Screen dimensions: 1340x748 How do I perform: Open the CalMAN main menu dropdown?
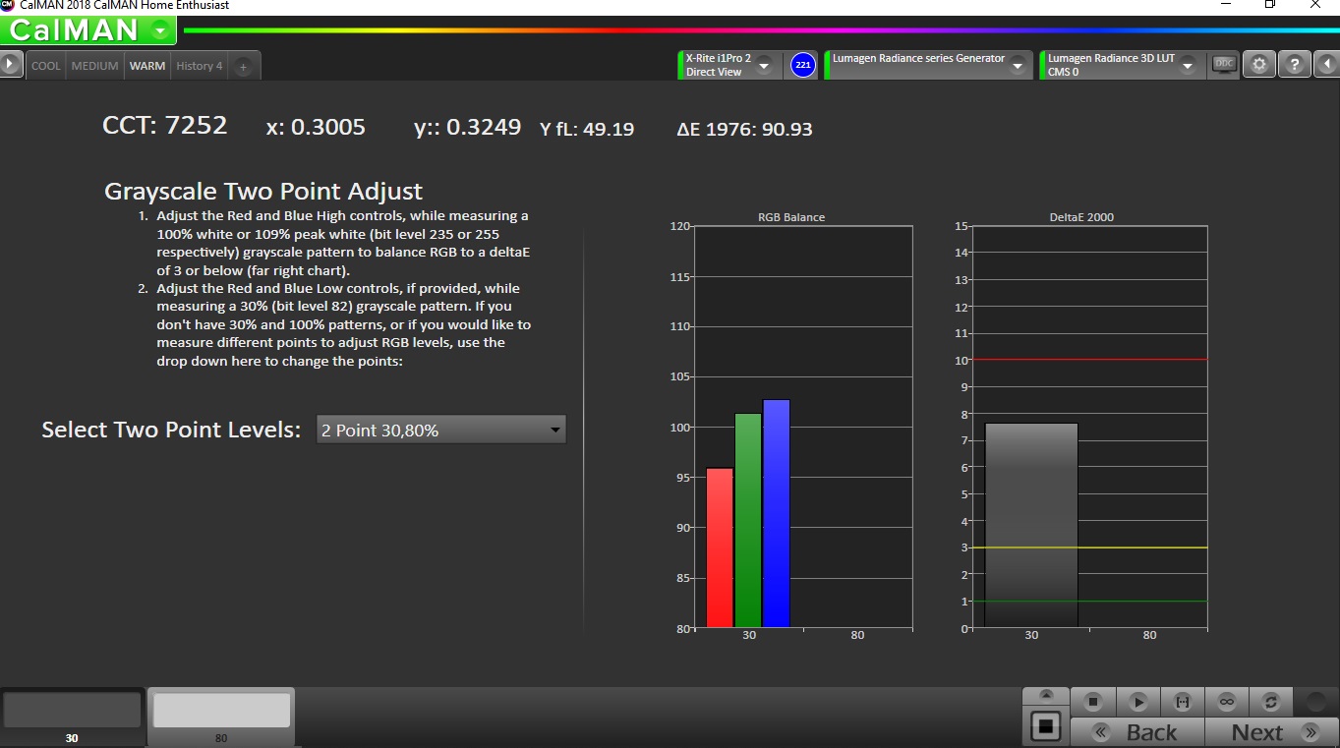coord(160,30)
